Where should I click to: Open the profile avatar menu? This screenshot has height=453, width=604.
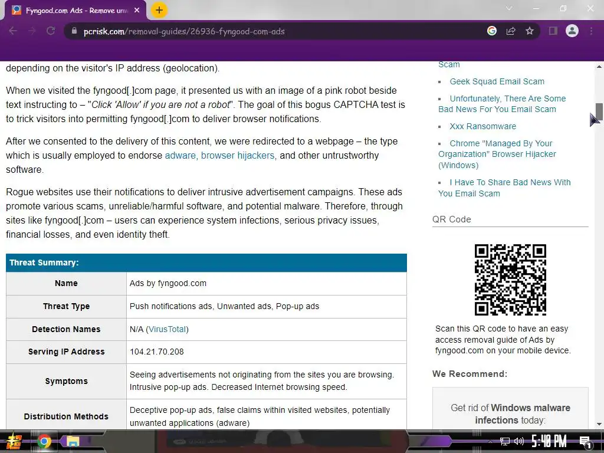[572, 31]
